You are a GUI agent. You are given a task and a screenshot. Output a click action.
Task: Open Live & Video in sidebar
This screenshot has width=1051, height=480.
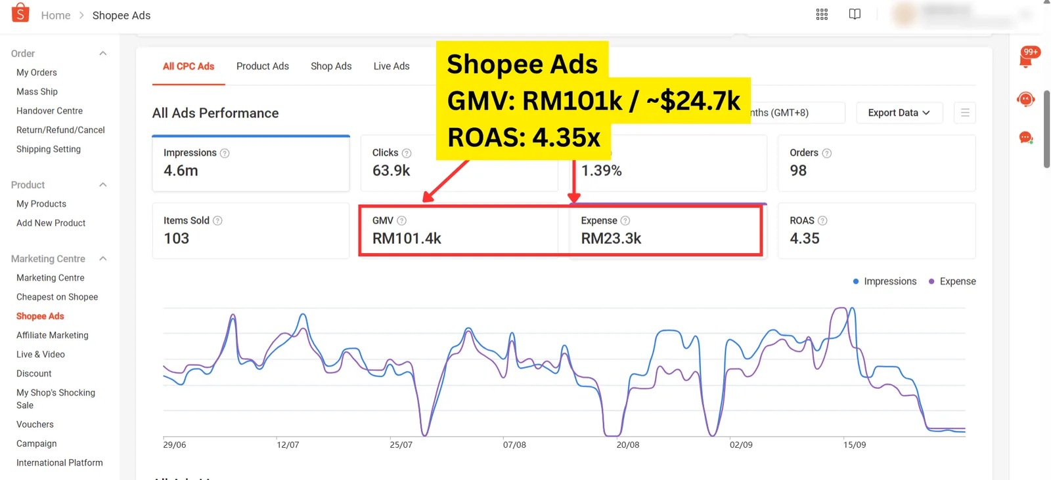tap(41, 354)
